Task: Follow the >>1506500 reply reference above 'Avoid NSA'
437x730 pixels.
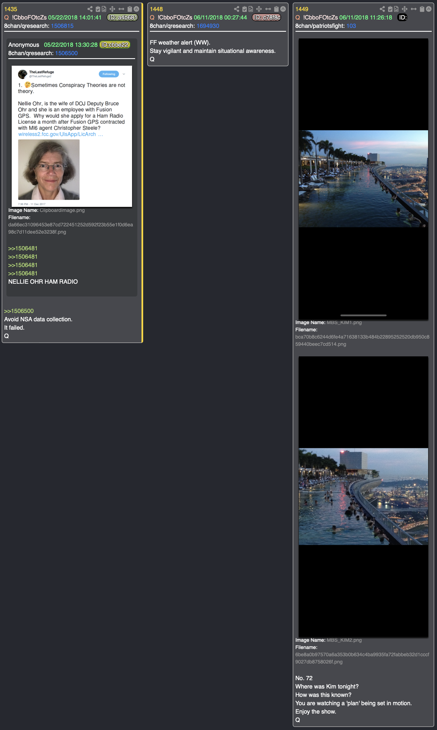Action: point(19,311)
